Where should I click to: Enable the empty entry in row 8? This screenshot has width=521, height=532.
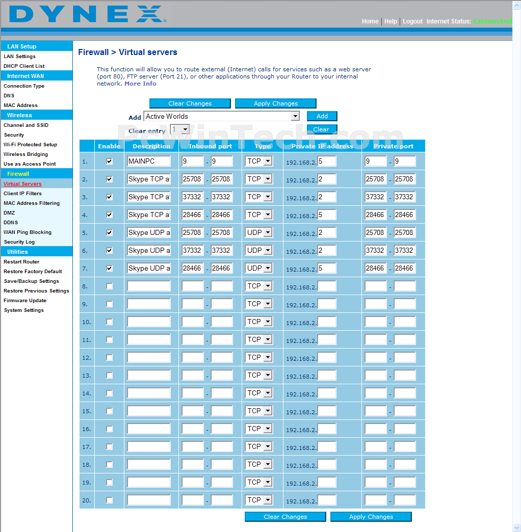click(x=109, y=286)
